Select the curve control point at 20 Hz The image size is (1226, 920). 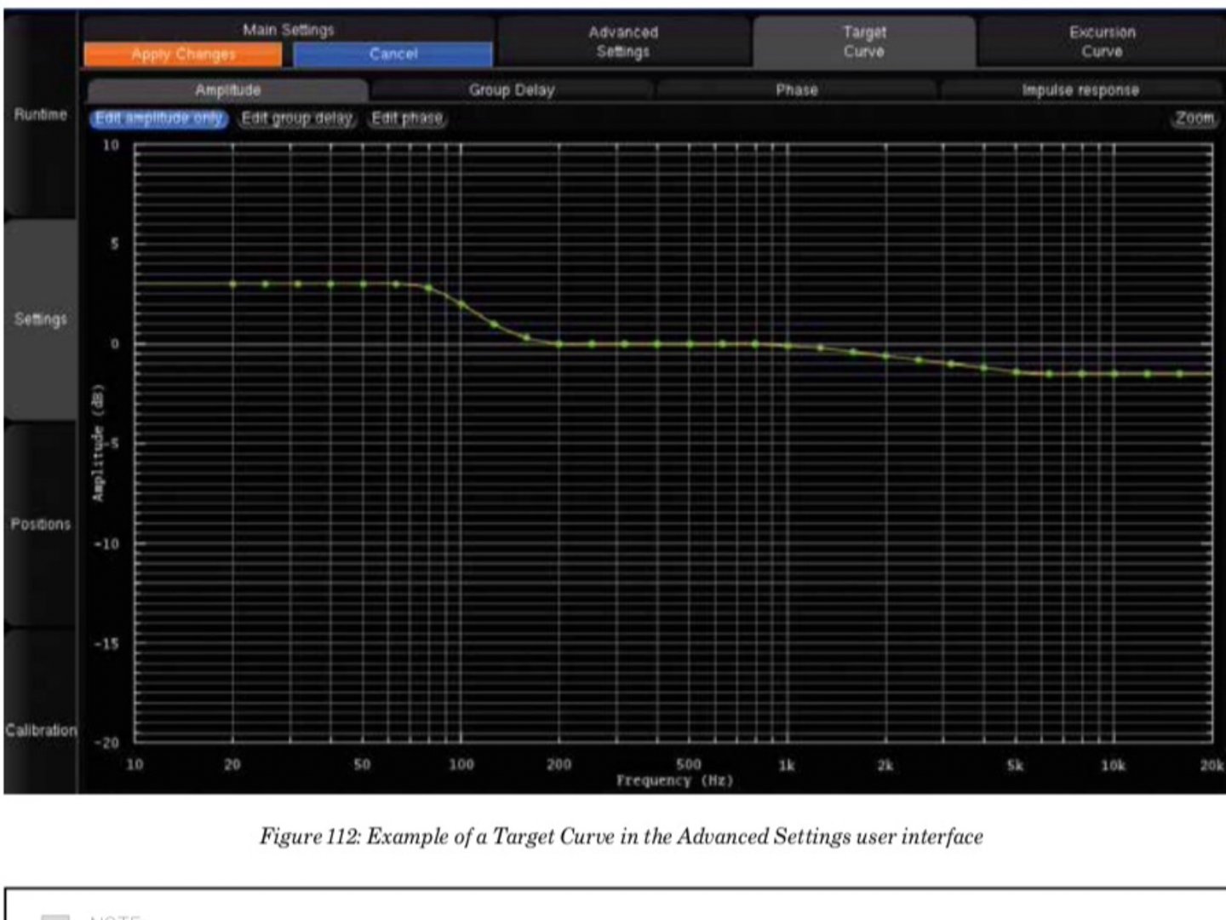(232, 285)
